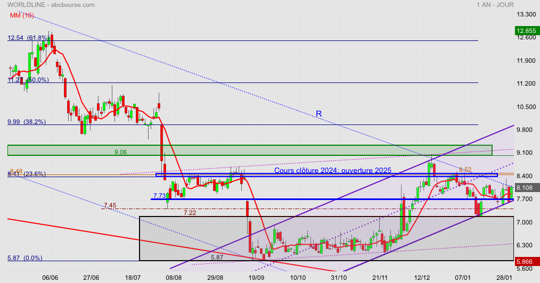This screenshot has width=540, height=283.
Task: Click the 11.27 (50.0%) Fibonacci label
Action: 28,80
